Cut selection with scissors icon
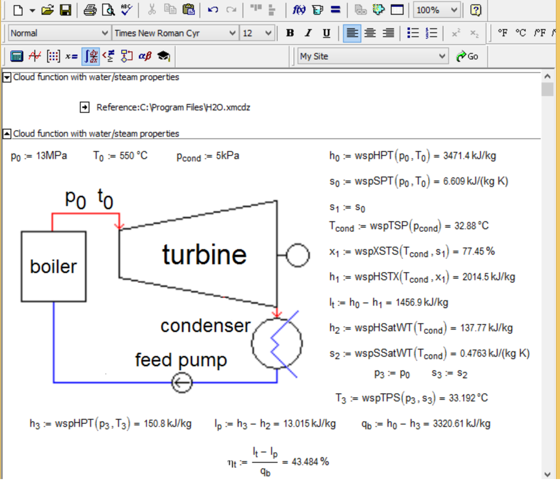This screenshot has height=480, width=560. 152,10
